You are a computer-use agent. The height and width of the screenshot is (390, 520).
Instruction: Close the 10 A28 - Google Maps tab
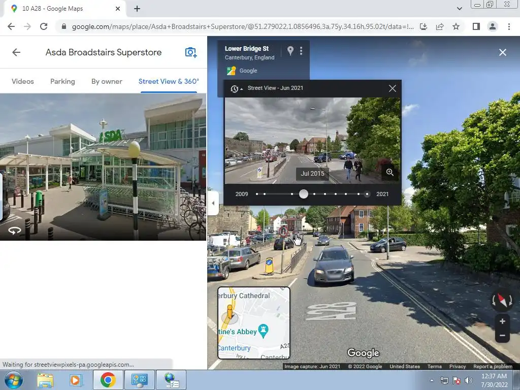117,9
